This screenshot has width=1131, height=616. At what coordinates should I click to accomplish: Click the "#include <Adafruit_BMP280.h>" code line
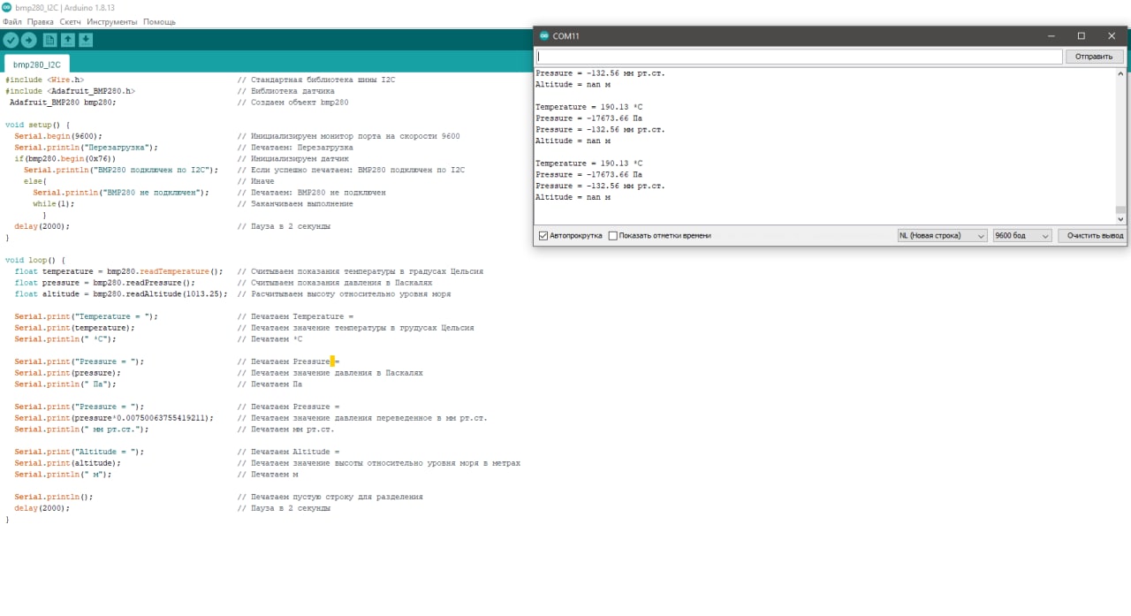pyautogui.click(x=70, y=91)
